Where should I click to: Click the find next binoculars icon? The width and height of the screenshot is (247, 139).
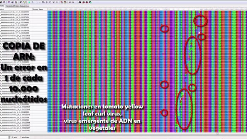point(83,2)
